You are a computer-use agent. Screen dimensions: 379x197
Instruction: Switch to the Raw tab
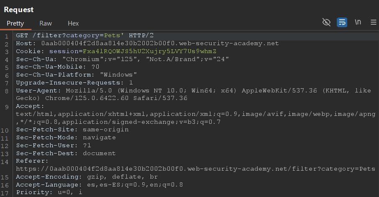pos(46,23)
